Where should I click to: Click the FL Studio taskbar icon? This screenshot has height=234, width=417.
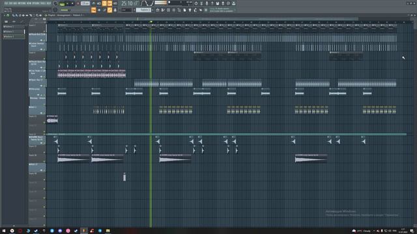tap(84, 231)
